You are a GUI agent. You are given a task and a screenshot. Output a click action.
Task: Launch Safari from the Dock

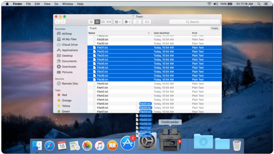coord(50,146)
